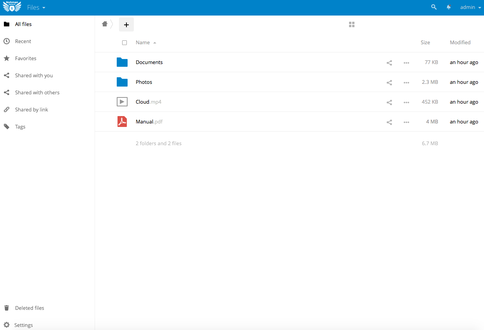484x330 pixels.
Task: Open more actions for Manual.pdf
Action: 406,122
